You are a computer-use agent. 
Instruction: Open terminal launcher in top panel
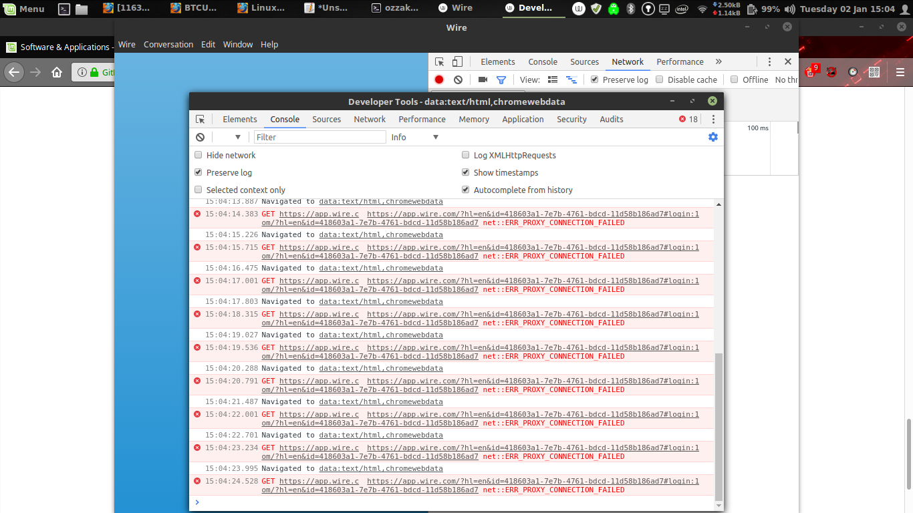pos(64,9)
